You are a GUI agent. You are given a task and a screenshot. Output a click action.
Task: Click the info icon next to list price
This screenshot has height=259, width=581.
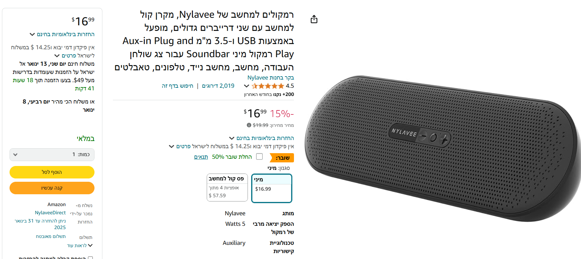coord(249,125)
